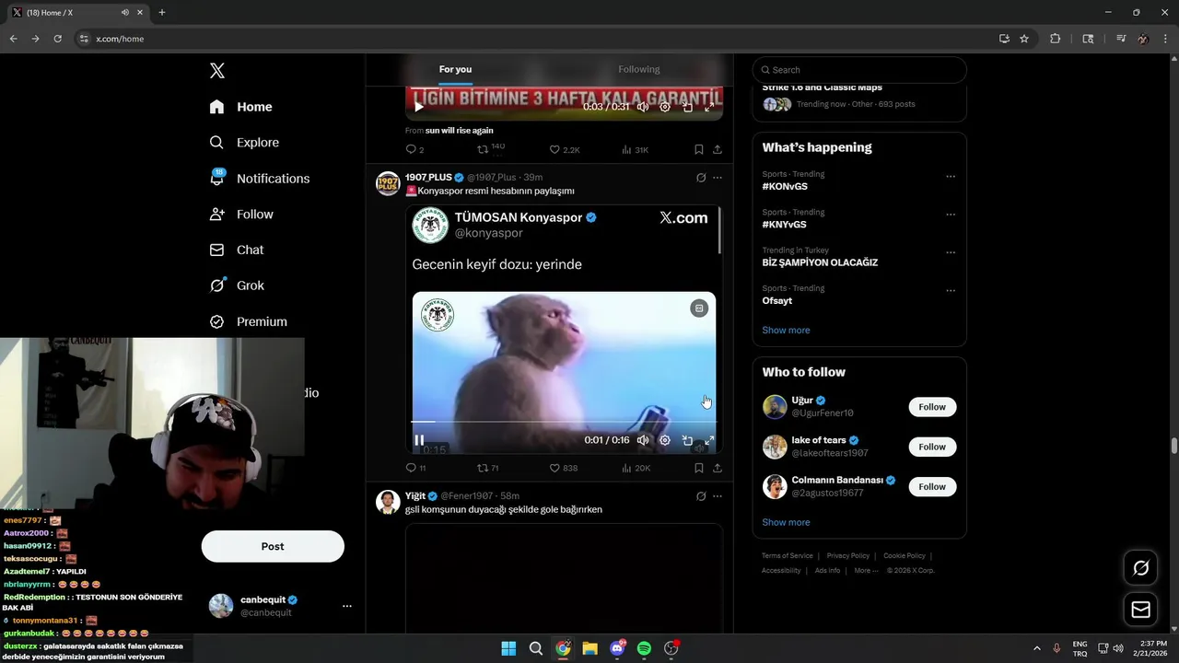Follow Colmanın Bandanası account
The width and height of the screenshot is (1179, 663).
point(932,486)
